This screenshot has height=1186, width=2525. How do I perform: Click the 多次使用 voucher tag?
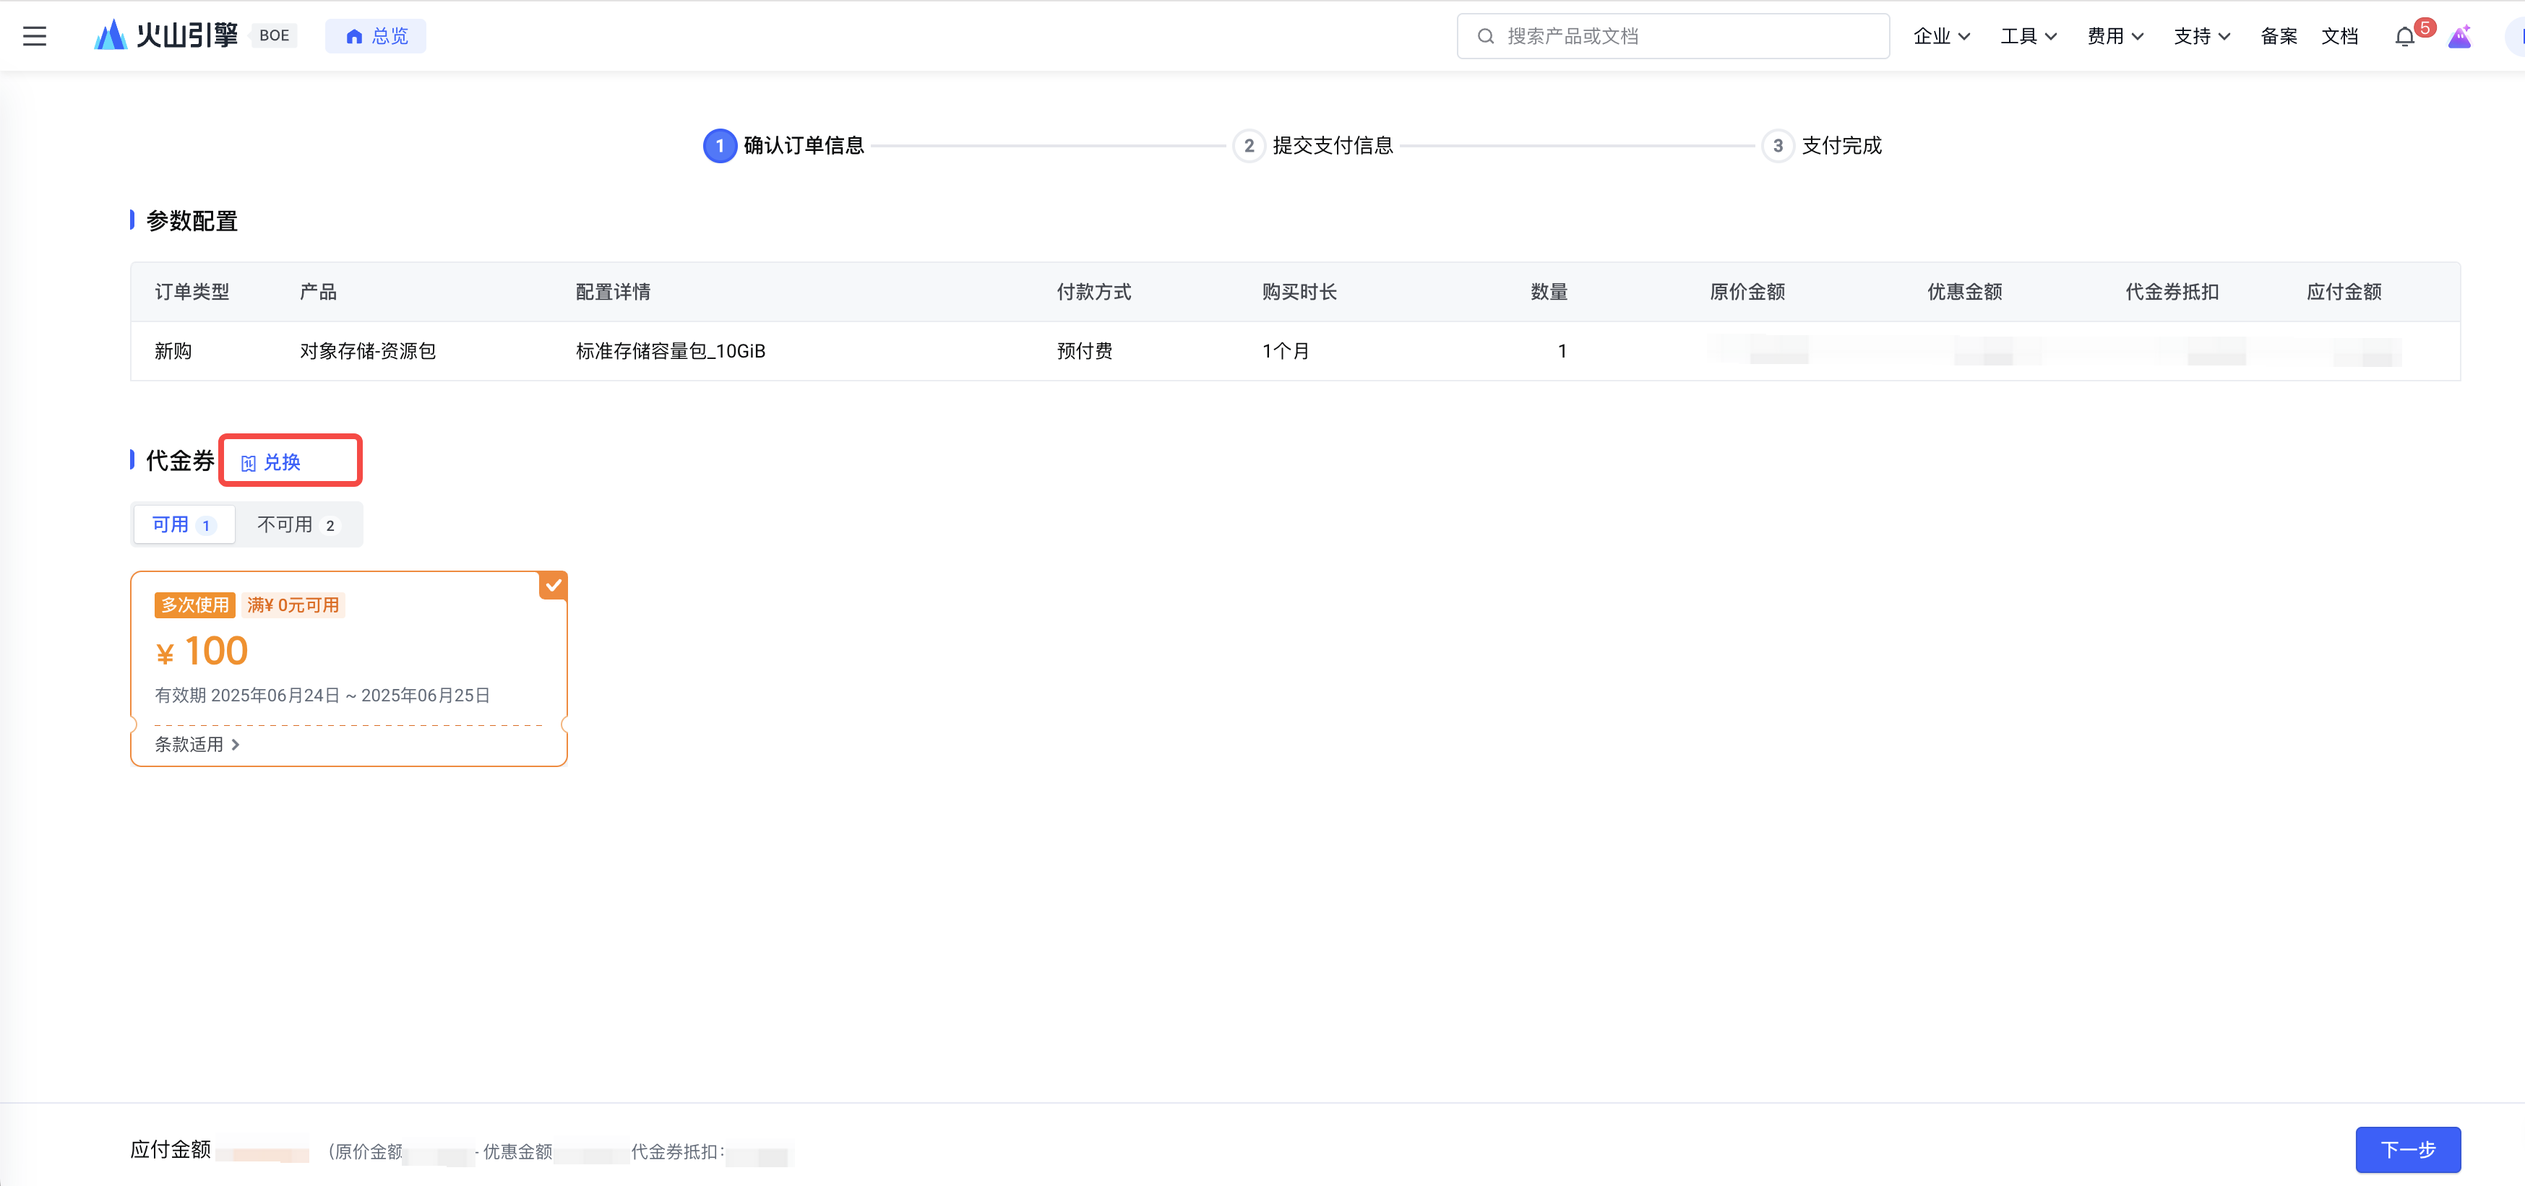click(x=194, y=605)
